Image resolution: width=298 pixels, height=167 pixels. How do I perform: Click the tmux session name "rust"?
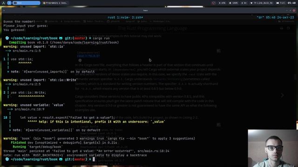tap(111, 18)
